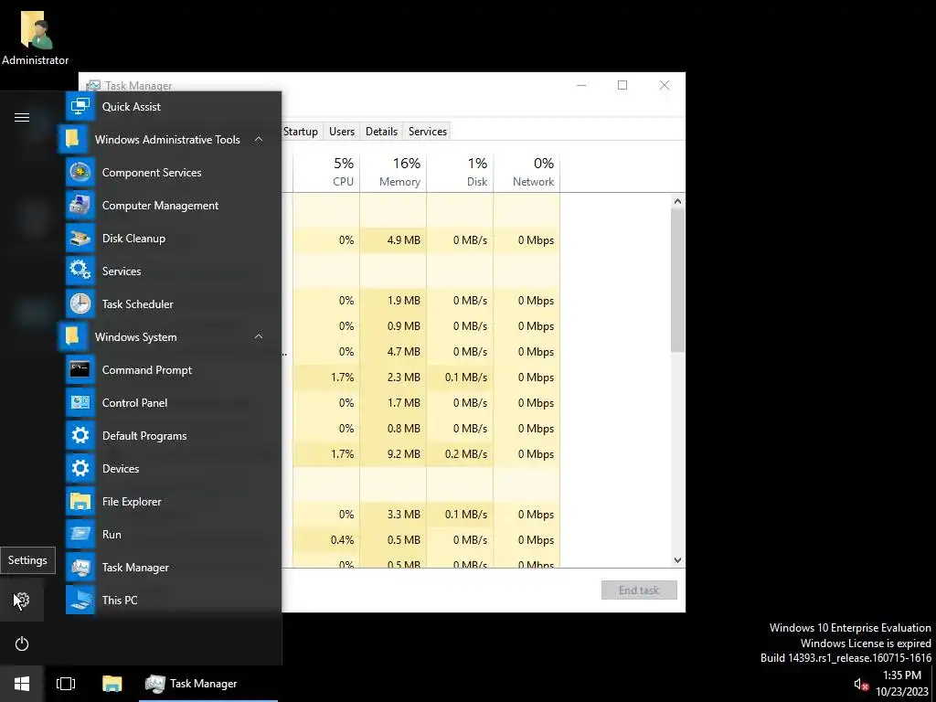Image resolution: width=936 pixels, height=702 pixels.
Task: Open Disk Cleanup icon
Action: 80,239
